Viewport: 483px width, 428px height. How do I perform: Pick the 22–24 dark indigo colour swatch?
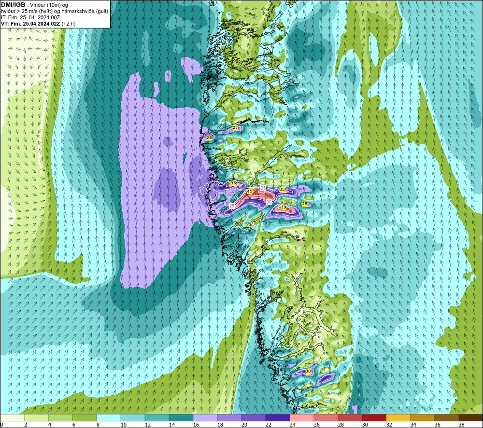point(278,417)
